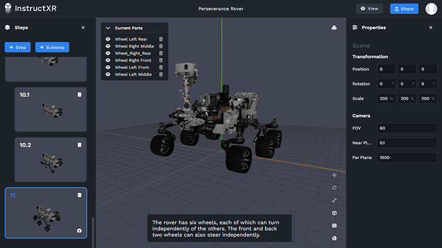Screen dimensions: 442x248
Task: Add a new Substep
Action: click(x=52, y=47)
